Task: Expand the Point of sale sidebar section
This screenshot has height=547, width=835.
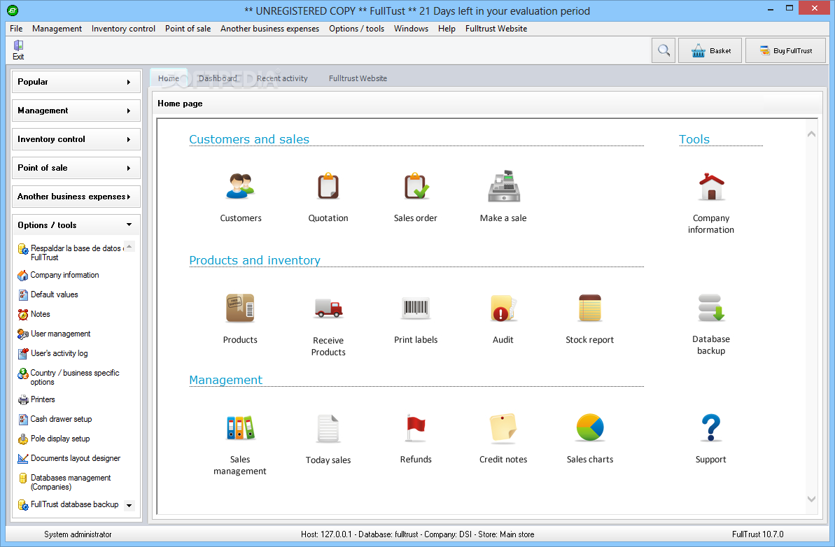Action: click(x=76, y=168)
